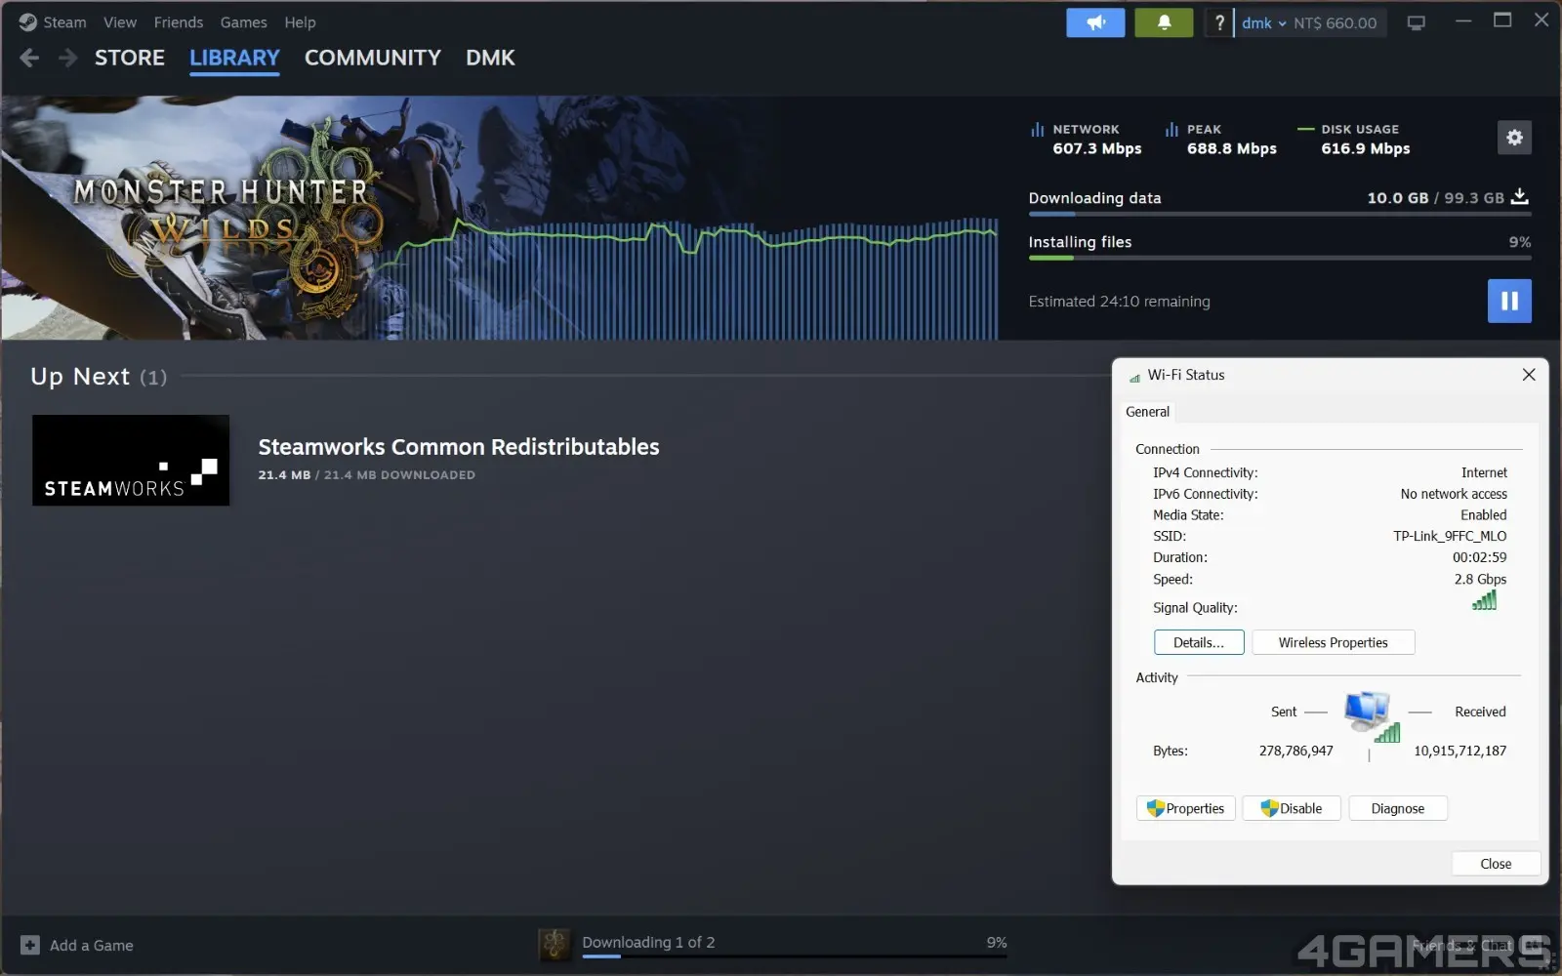
Task: Click the Disable button
Action: point(1292,808)
